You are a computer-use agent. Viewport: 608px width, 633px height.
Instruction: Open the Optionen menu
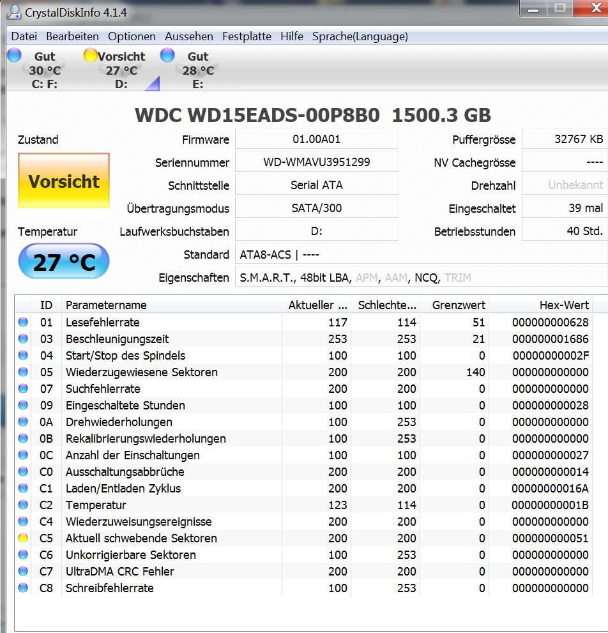click(132, 36)
